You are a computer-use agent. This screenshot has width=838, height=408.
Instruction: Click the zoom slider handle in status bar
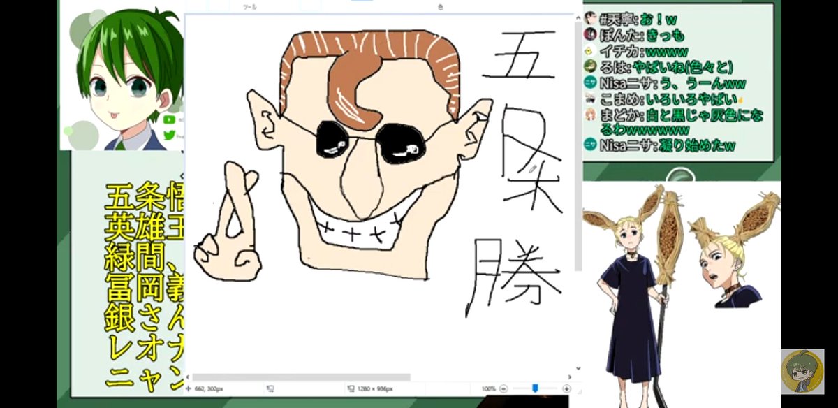pyautogui.click(x=535, y=388)
